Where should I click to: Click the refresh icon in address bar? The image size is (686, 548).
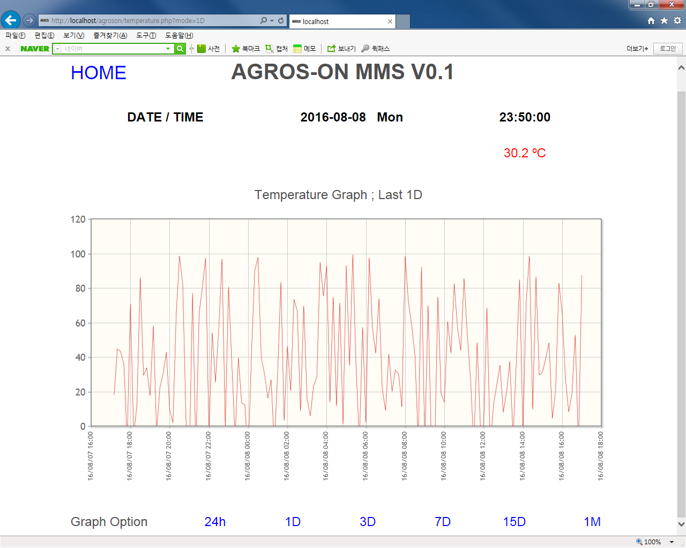click(x=281, y=20)
